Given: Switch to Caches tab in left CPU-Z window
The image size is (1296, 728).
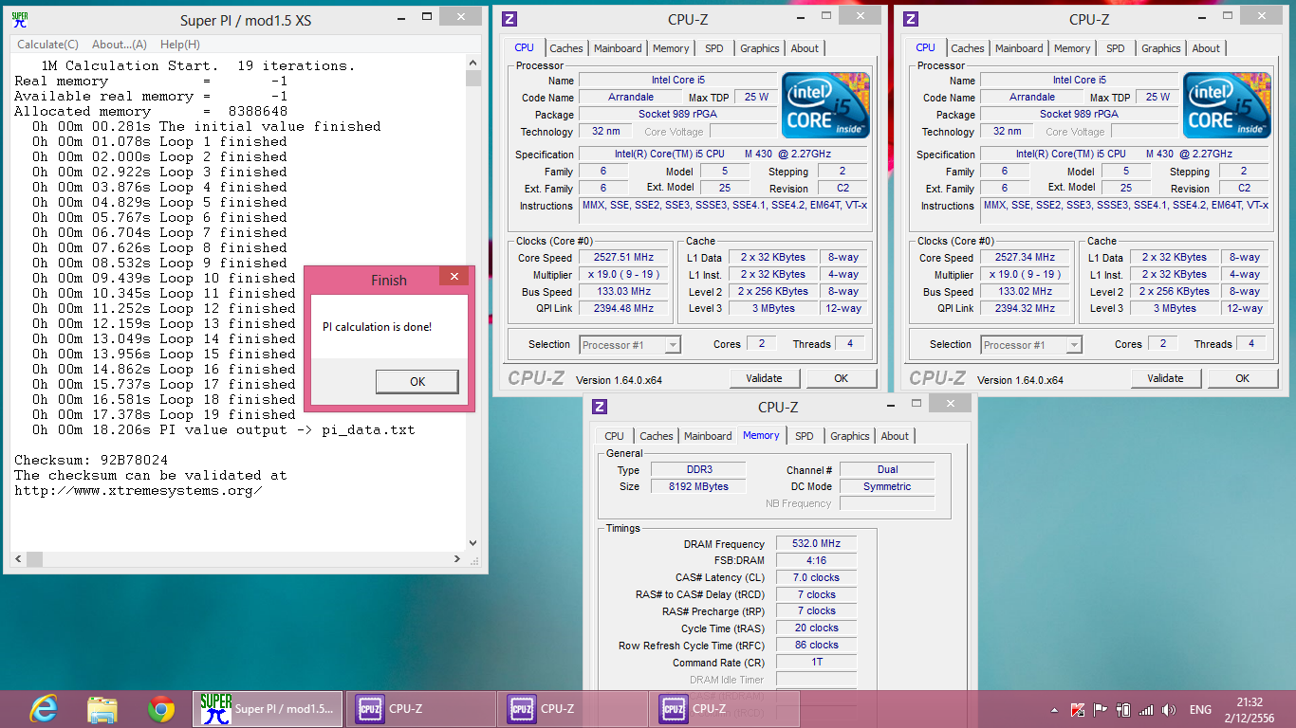Looking at the screenshot, I should (566, 48).
